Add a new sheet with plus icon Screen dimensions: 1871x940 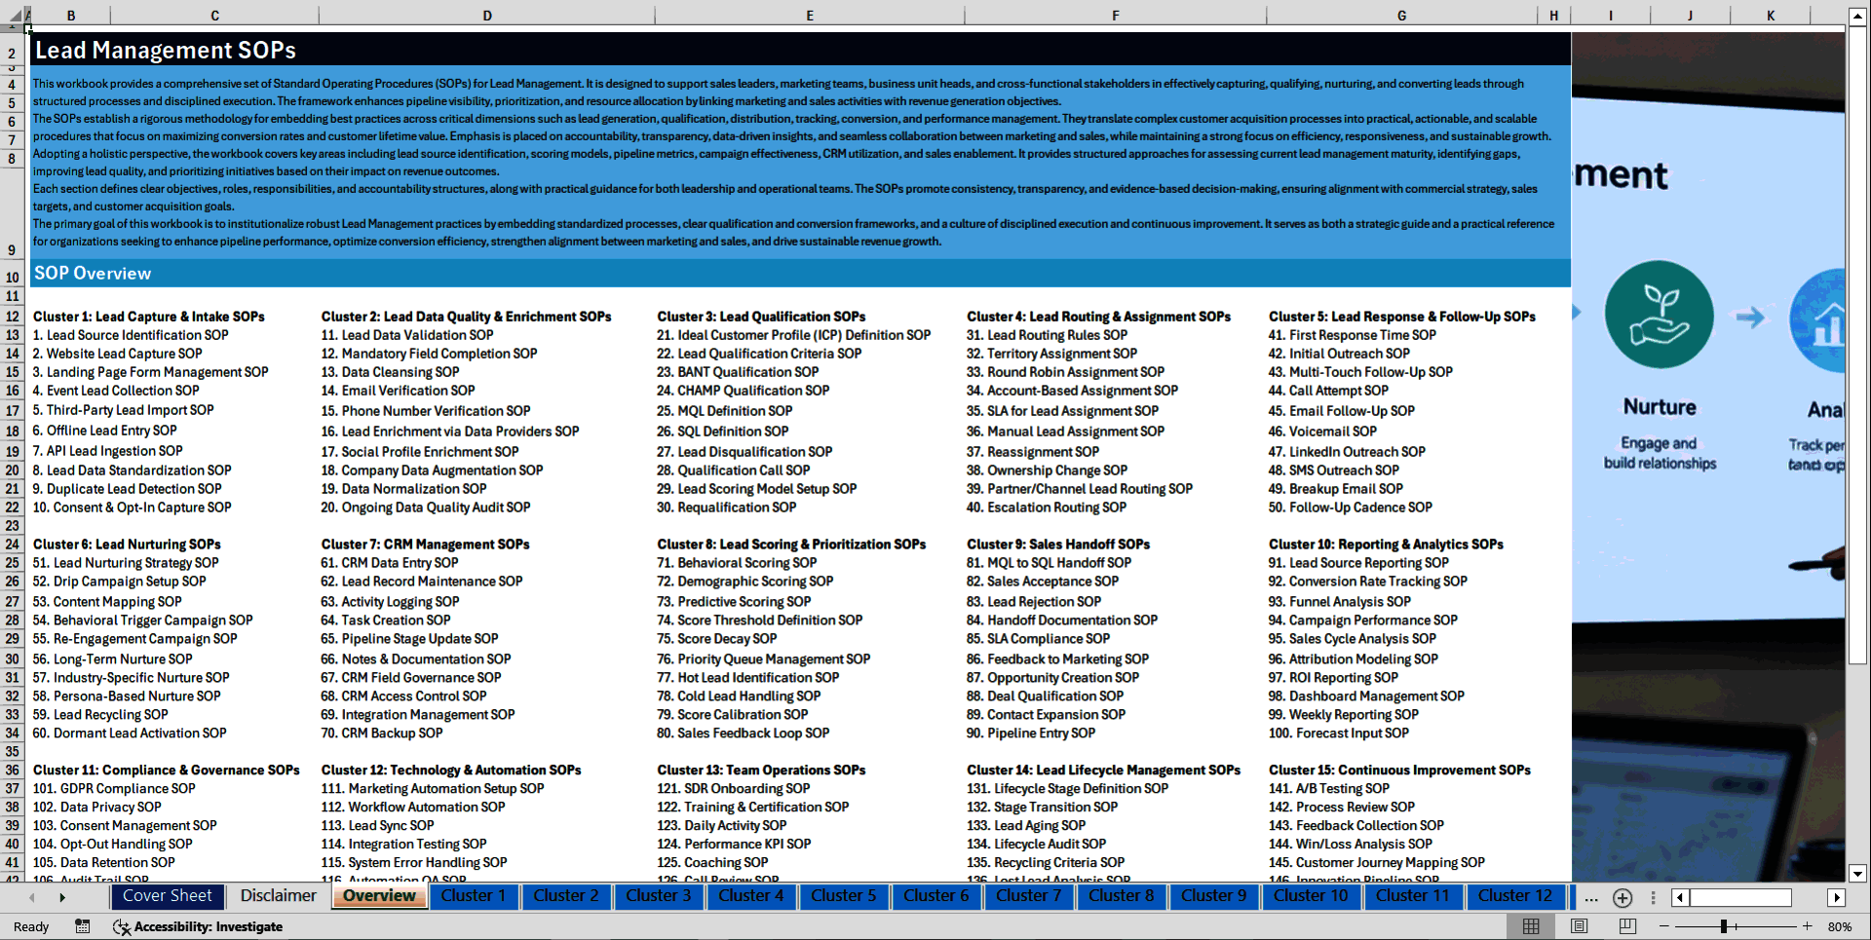(1623, 898)
